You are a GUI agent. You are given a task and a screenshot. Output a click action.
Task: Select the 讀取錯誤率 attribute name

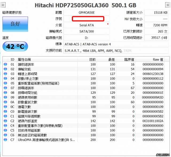coord(26,65)
